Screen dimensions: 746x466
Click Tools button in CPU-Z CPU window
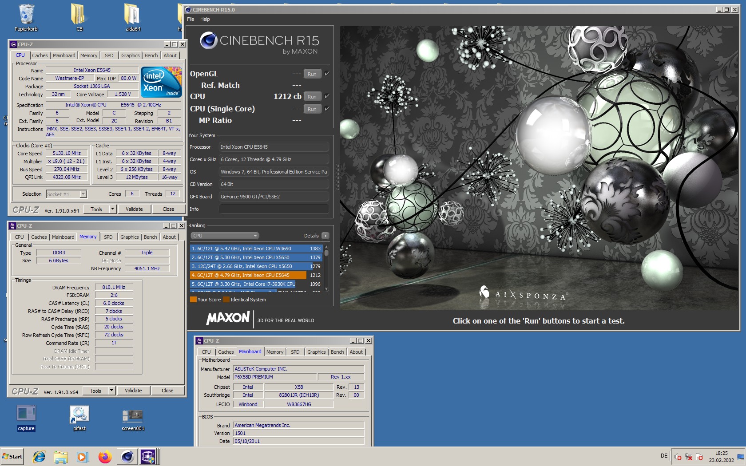[96, 209]
